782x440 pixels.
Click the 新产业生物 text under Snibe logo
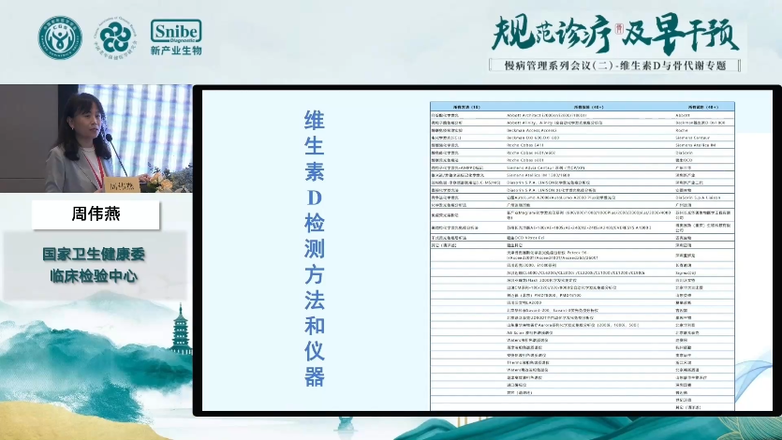(x=176, y=51)
